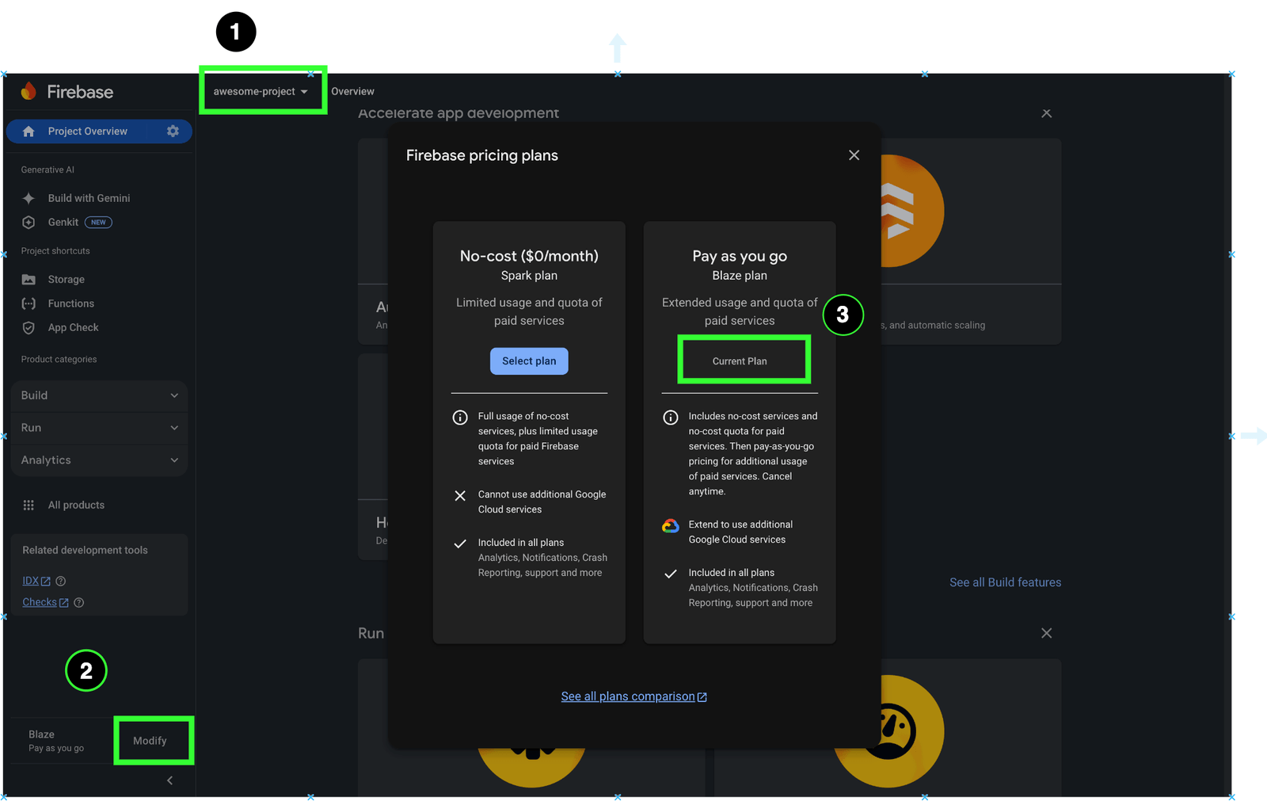Open project settings gear icon
The height and width of the screenshot is (801, 1267).
[173, 131]
